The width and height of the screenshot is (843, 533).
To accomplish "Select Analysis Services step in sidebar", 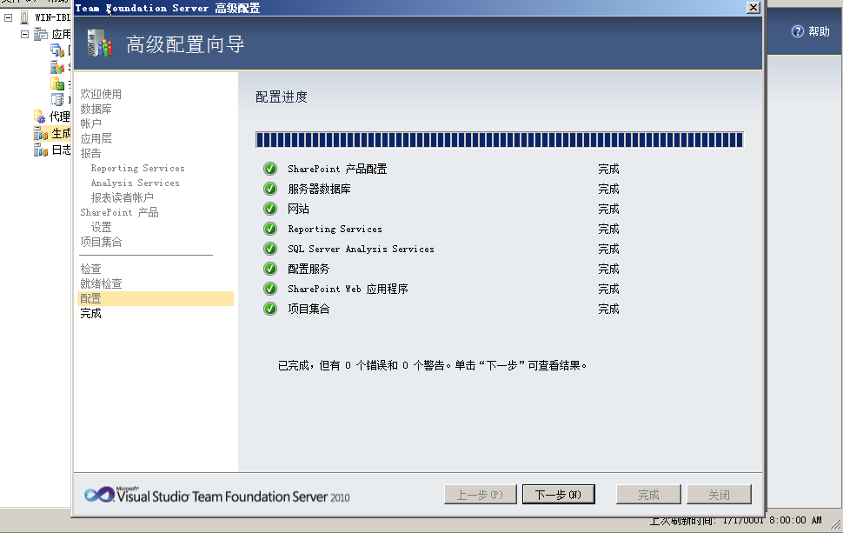I will click(x=135, y=183).
